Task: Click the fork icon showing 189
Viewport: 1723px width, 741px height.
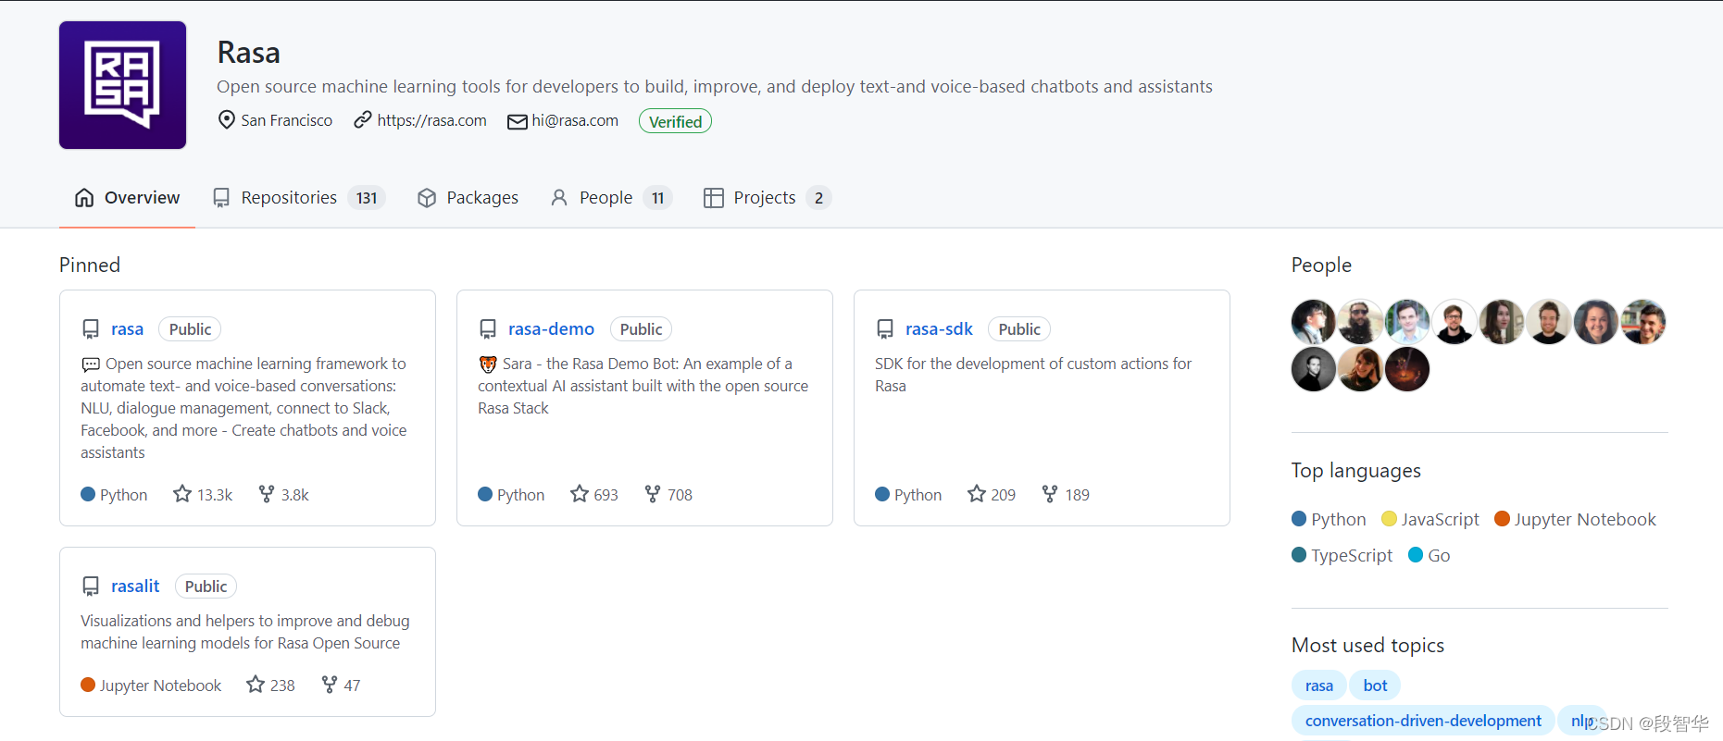Action: click(x=1050, y=494)
